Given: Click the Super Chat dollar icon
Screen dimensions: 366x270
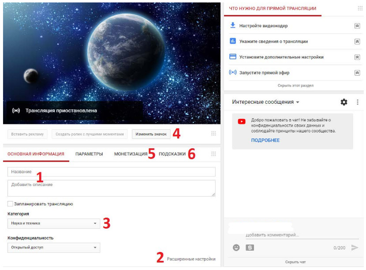Looking at the screenshot, I should [250, 248].
